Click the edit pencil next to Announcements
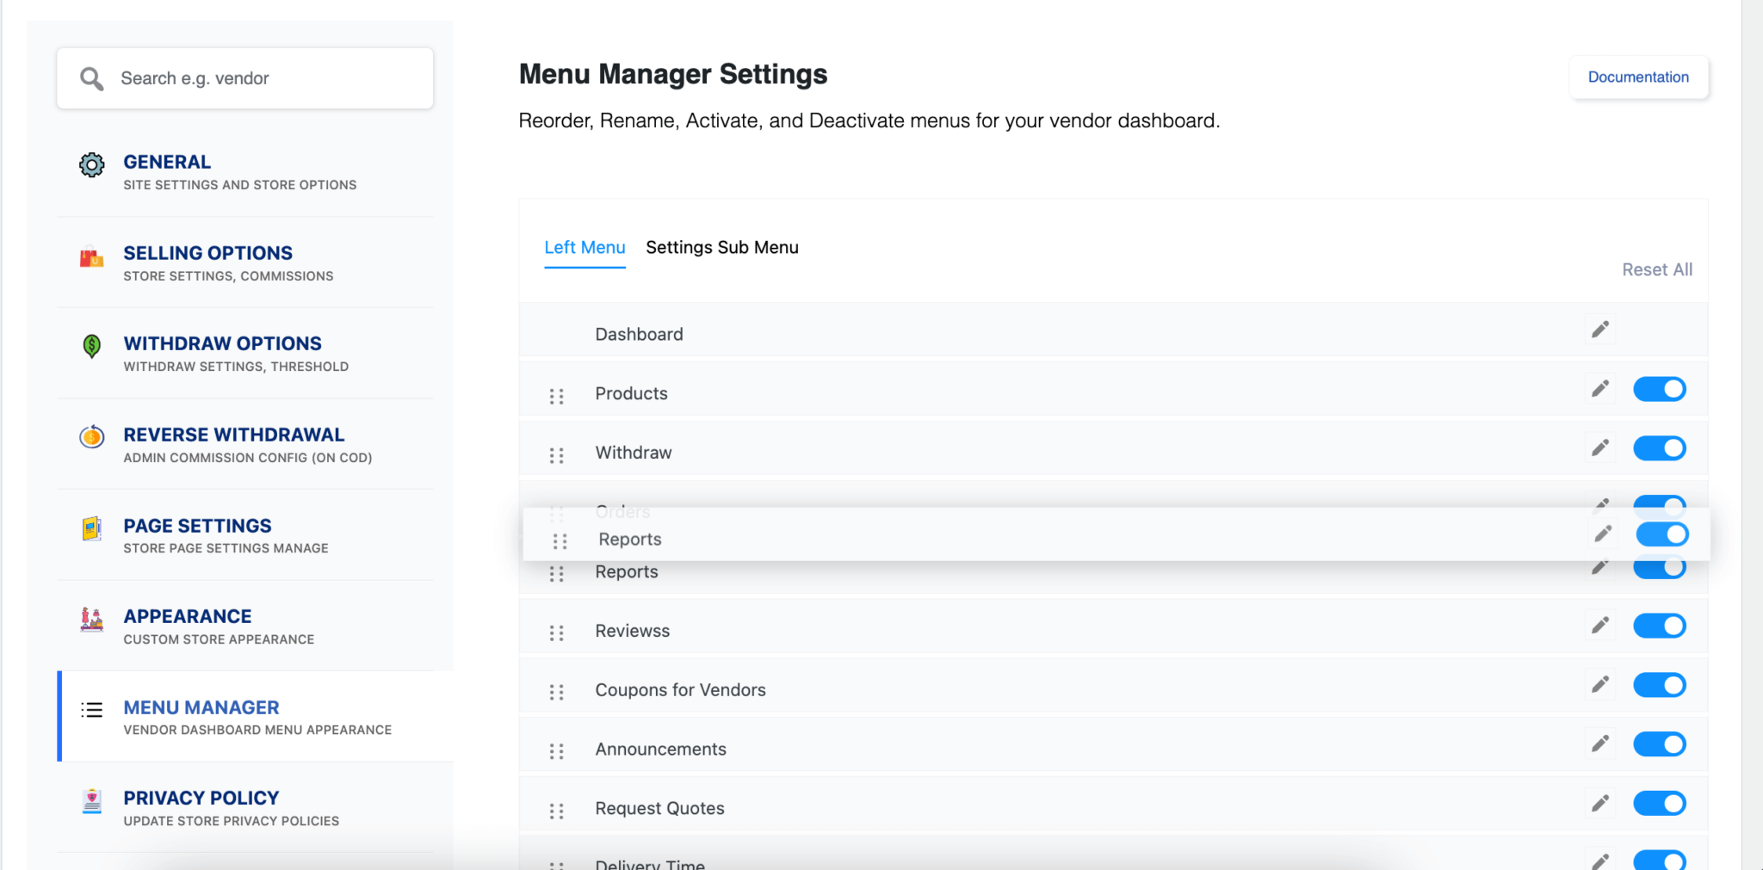This screenshot has width=1763, height=870. click(x=1601, y=744)
